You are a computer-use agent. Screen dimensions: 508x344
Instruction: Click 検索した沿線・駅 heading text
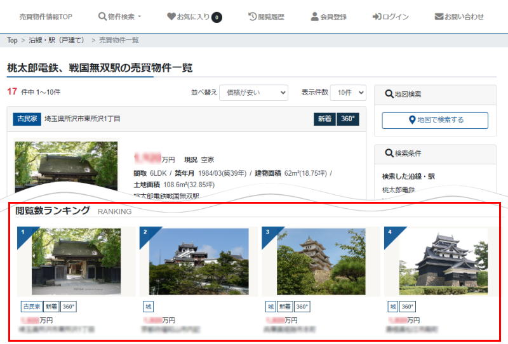[408, 176]
